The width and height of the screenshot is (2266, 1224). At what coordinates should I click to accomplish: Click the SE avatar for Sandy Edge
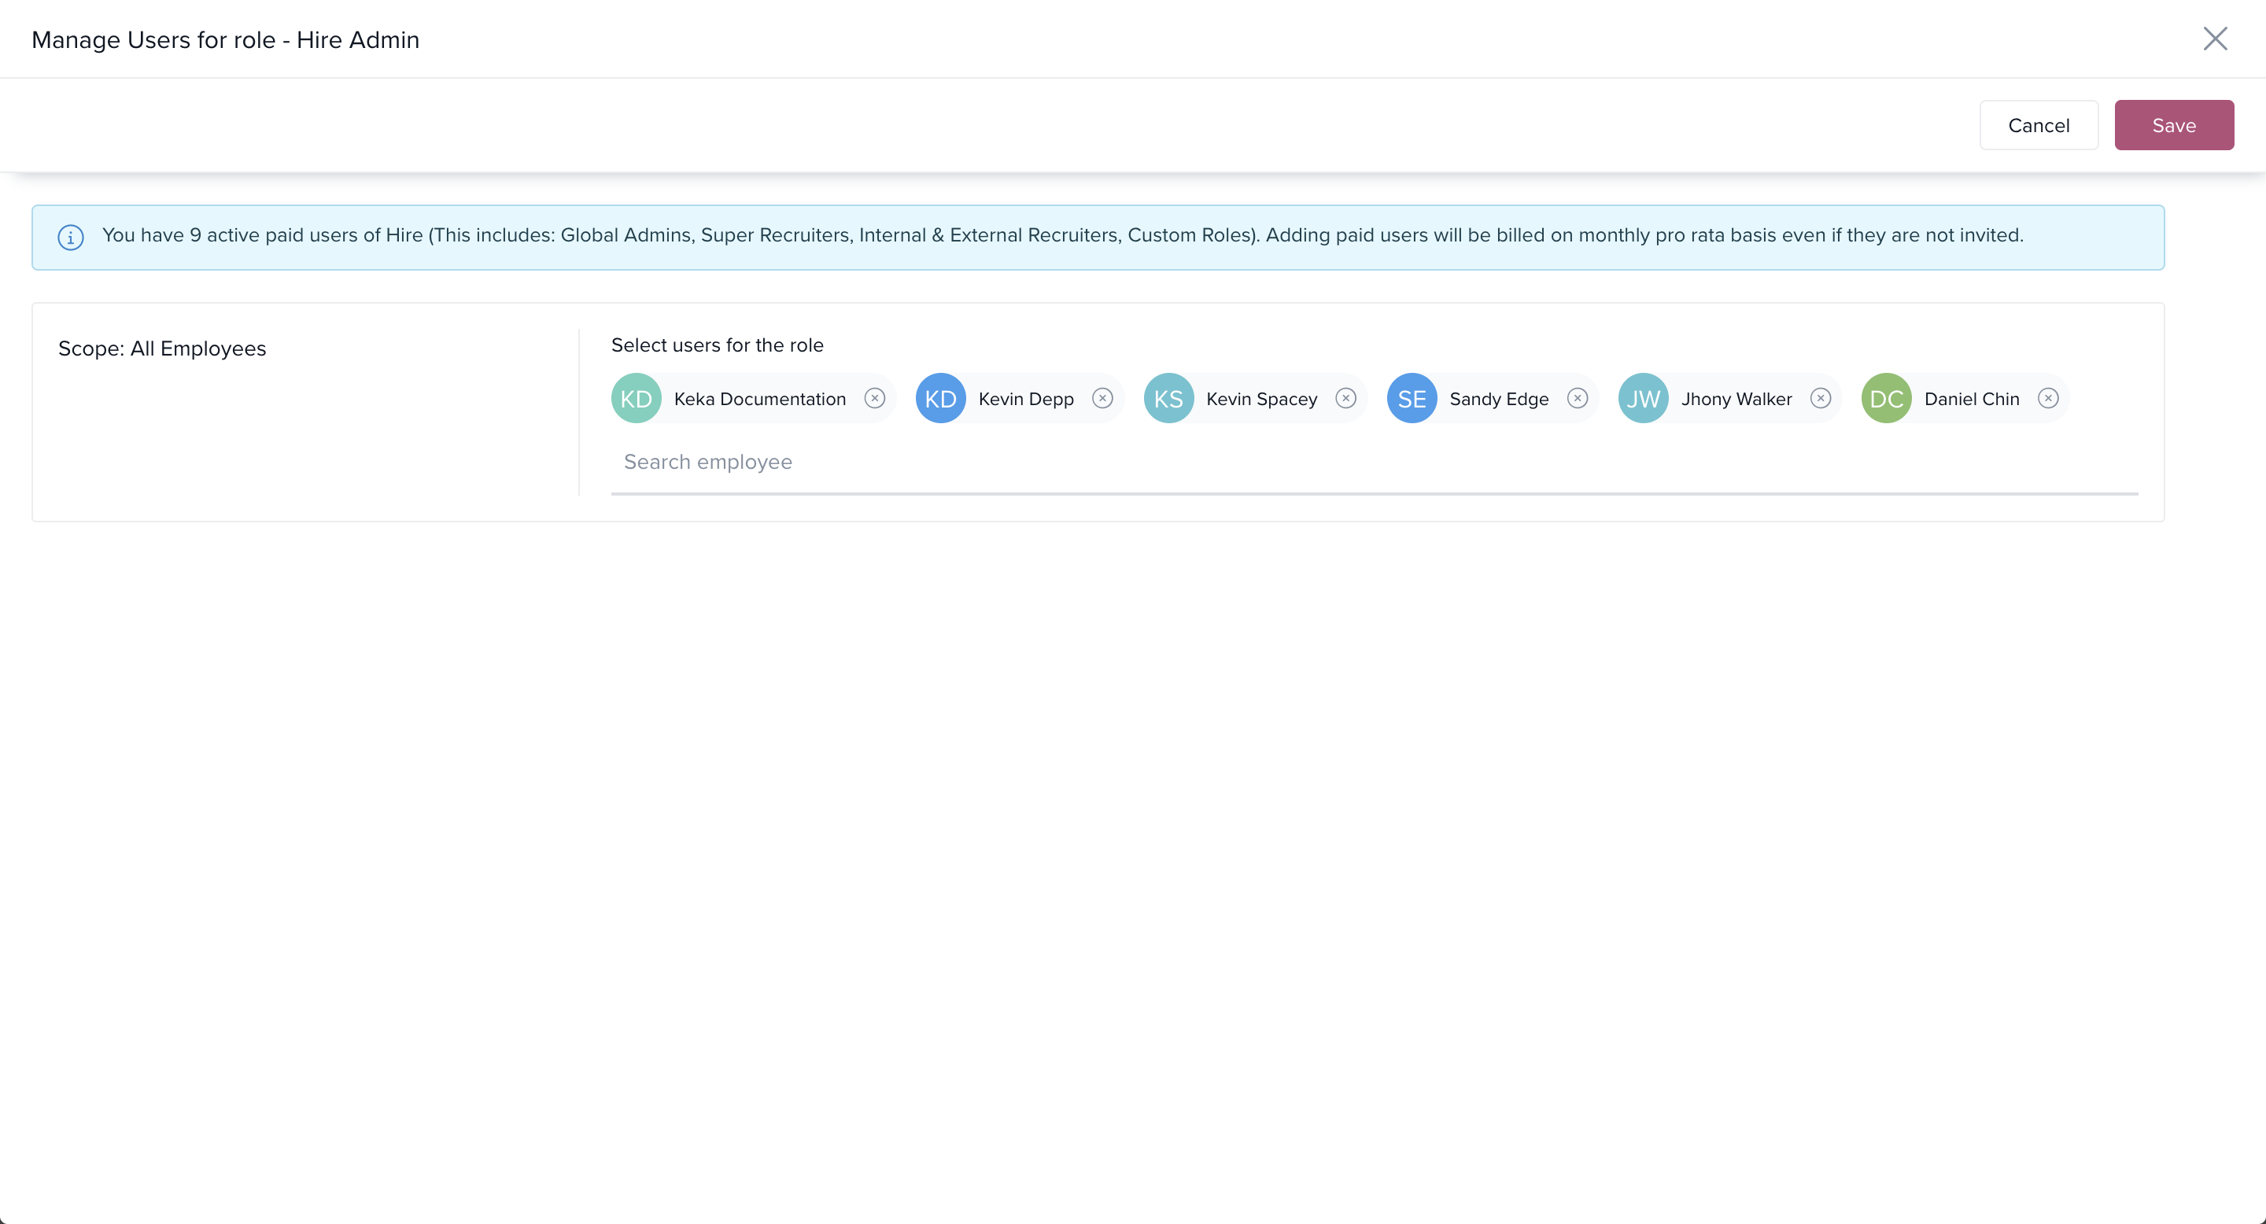coord(1412,398)
